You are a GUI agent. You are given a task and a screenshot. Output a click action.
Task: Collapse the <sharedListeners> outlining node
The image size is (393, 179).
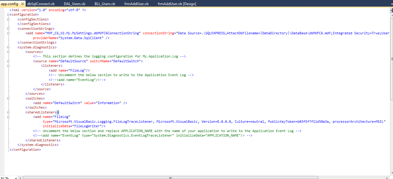(8, 112)
